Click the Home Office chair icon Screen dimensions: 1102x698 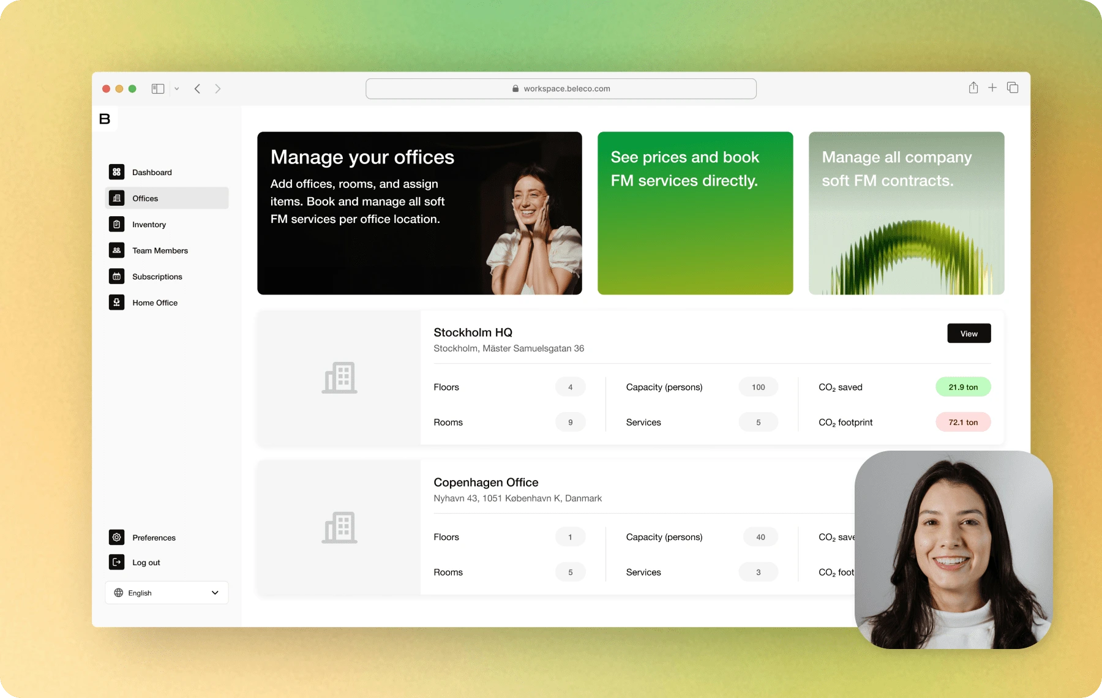116,302
